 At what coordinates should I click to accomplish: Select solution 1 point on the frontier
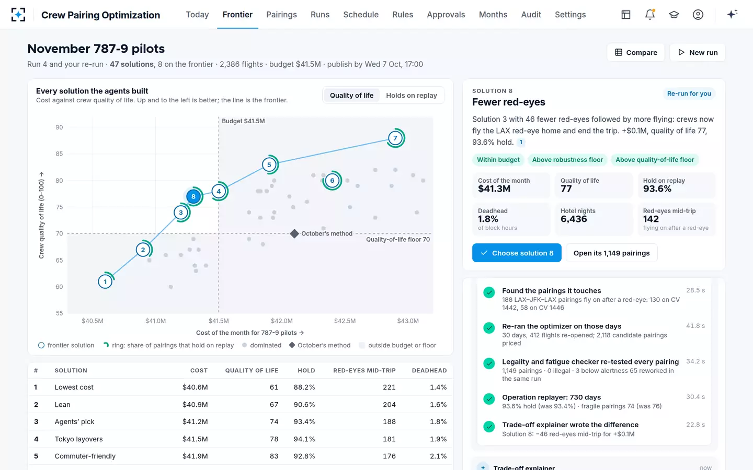coord(105,282)
